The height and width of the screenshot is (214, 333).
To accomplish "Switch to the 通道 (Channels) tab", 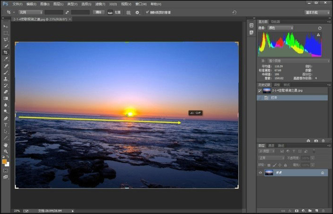I will coord(271,145).
